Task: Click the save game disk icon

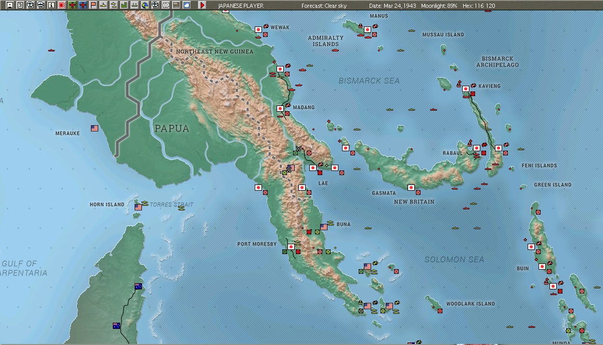Action: [x=9, y=5]
